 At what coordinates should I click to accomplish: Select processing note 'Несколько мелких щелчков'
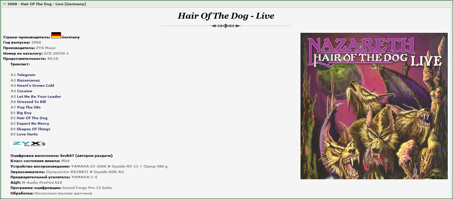click(x=63, y=193)
